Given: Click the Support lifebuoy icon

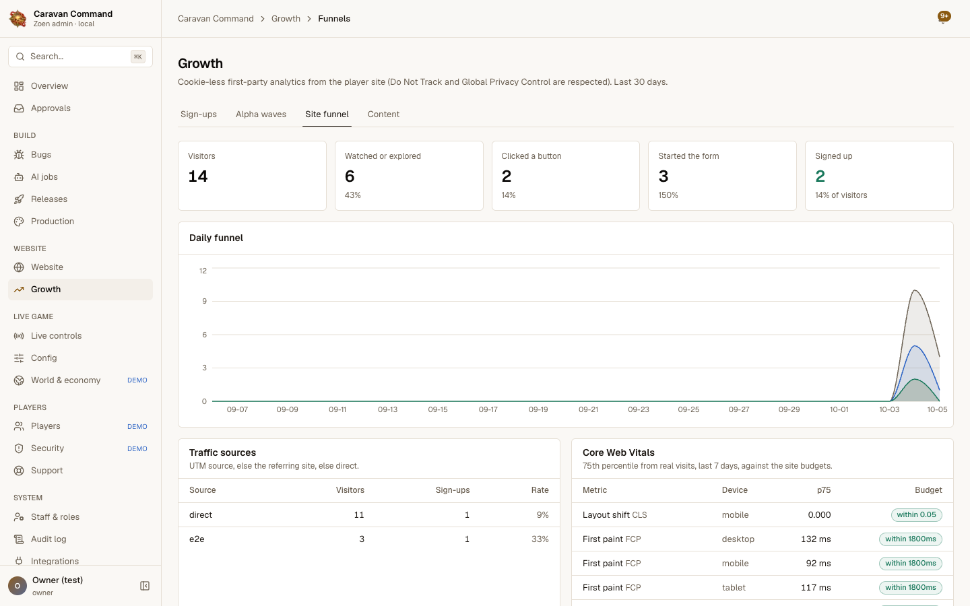Looking at the screenshot, I should click(19, 471).
